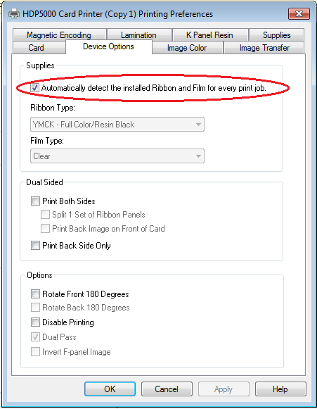Viewport: 317px width, 409px height.
Task: Enable Rotate Front 180 Degrees
Action: (35, 294)
